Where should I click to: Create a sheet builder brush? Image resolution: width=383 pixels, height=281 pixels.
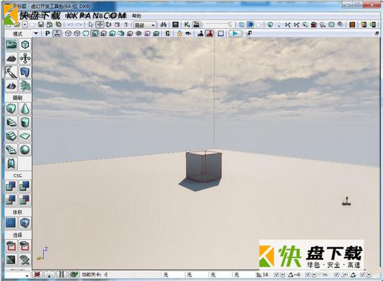coord(25,136)
